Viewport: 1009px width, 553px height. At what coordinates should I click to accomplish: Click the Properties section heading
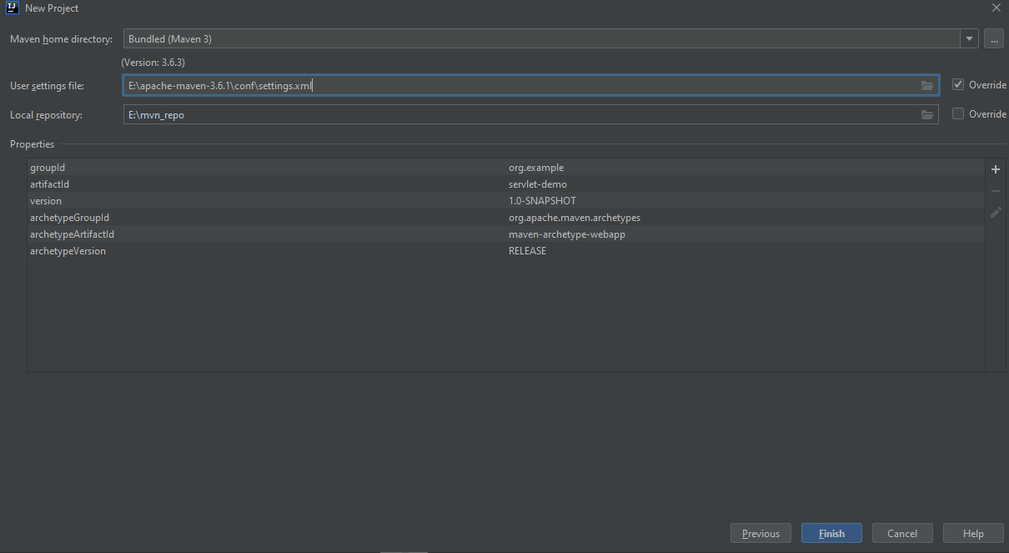(32, 144)
